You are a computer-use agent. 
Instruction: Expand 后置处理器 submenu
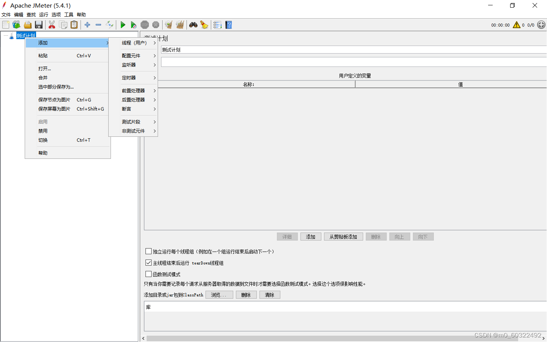[133, 100]
